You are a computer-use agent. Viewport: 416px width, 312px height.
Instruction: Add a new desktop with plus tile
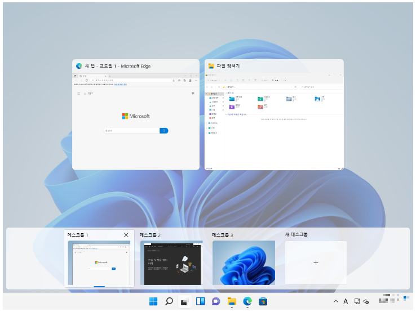click(x=316, y=262)
